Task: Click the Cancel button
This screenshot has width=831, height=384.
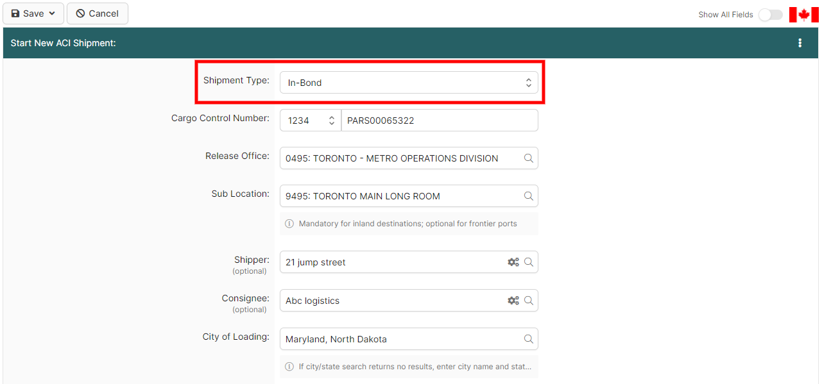Action: click(98, 13)
